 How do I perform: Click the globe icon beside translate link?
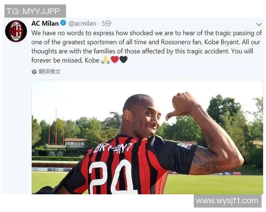click(x=34, y=72)
